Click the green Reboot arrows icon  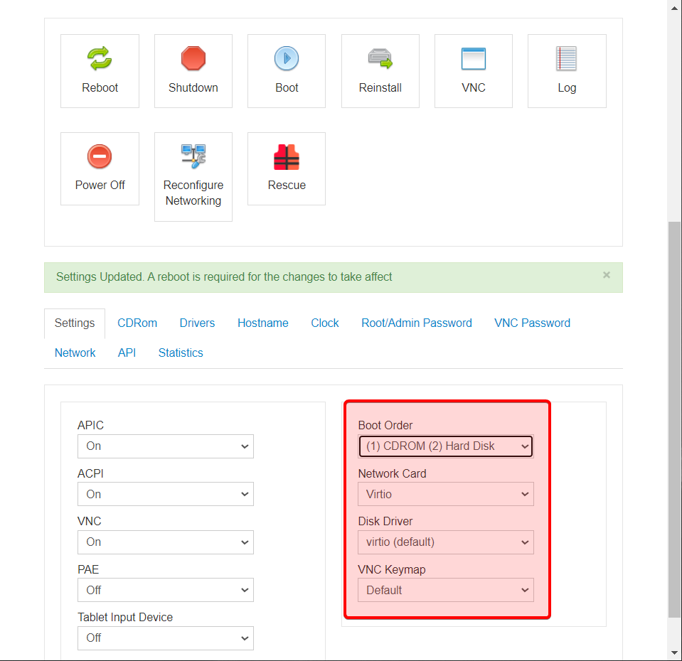click(100, 58)
